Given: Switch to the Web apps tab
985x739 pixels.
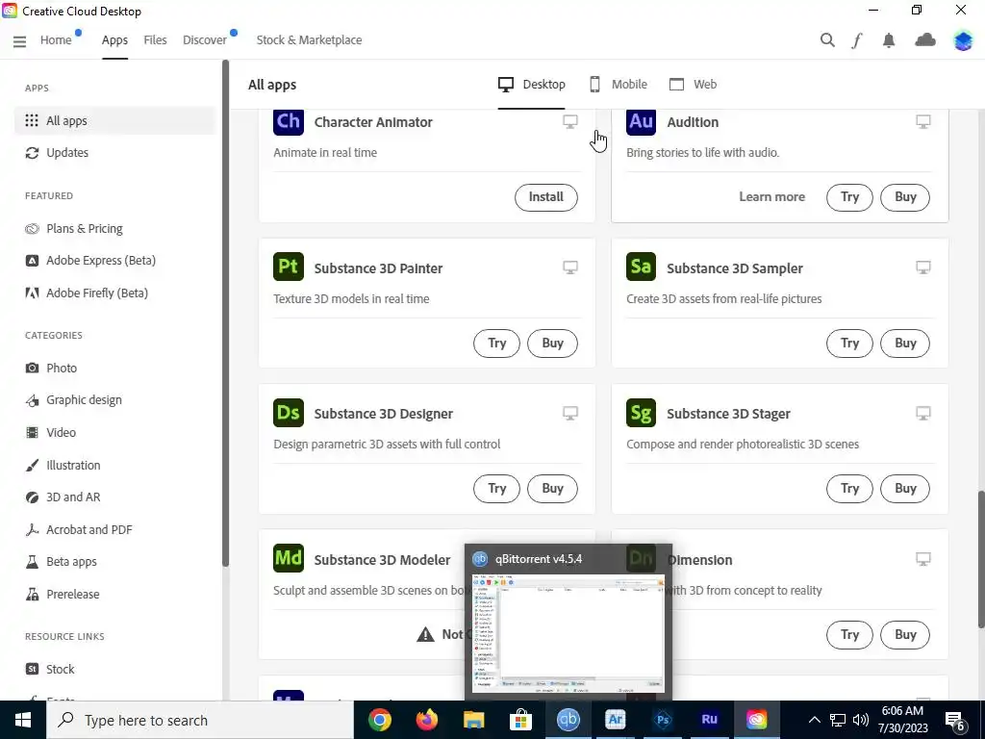Looking at the screenshot, I should (693, 85).
